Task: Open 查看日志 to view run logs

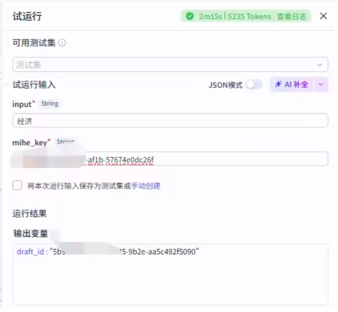Action: coord(292,16)
